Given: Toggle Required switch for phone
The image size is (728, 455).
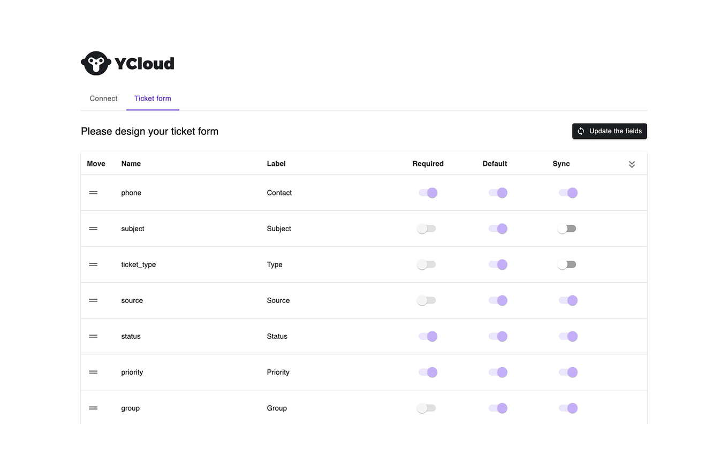Looking at the screenshot, I should (x=428, y=193).
